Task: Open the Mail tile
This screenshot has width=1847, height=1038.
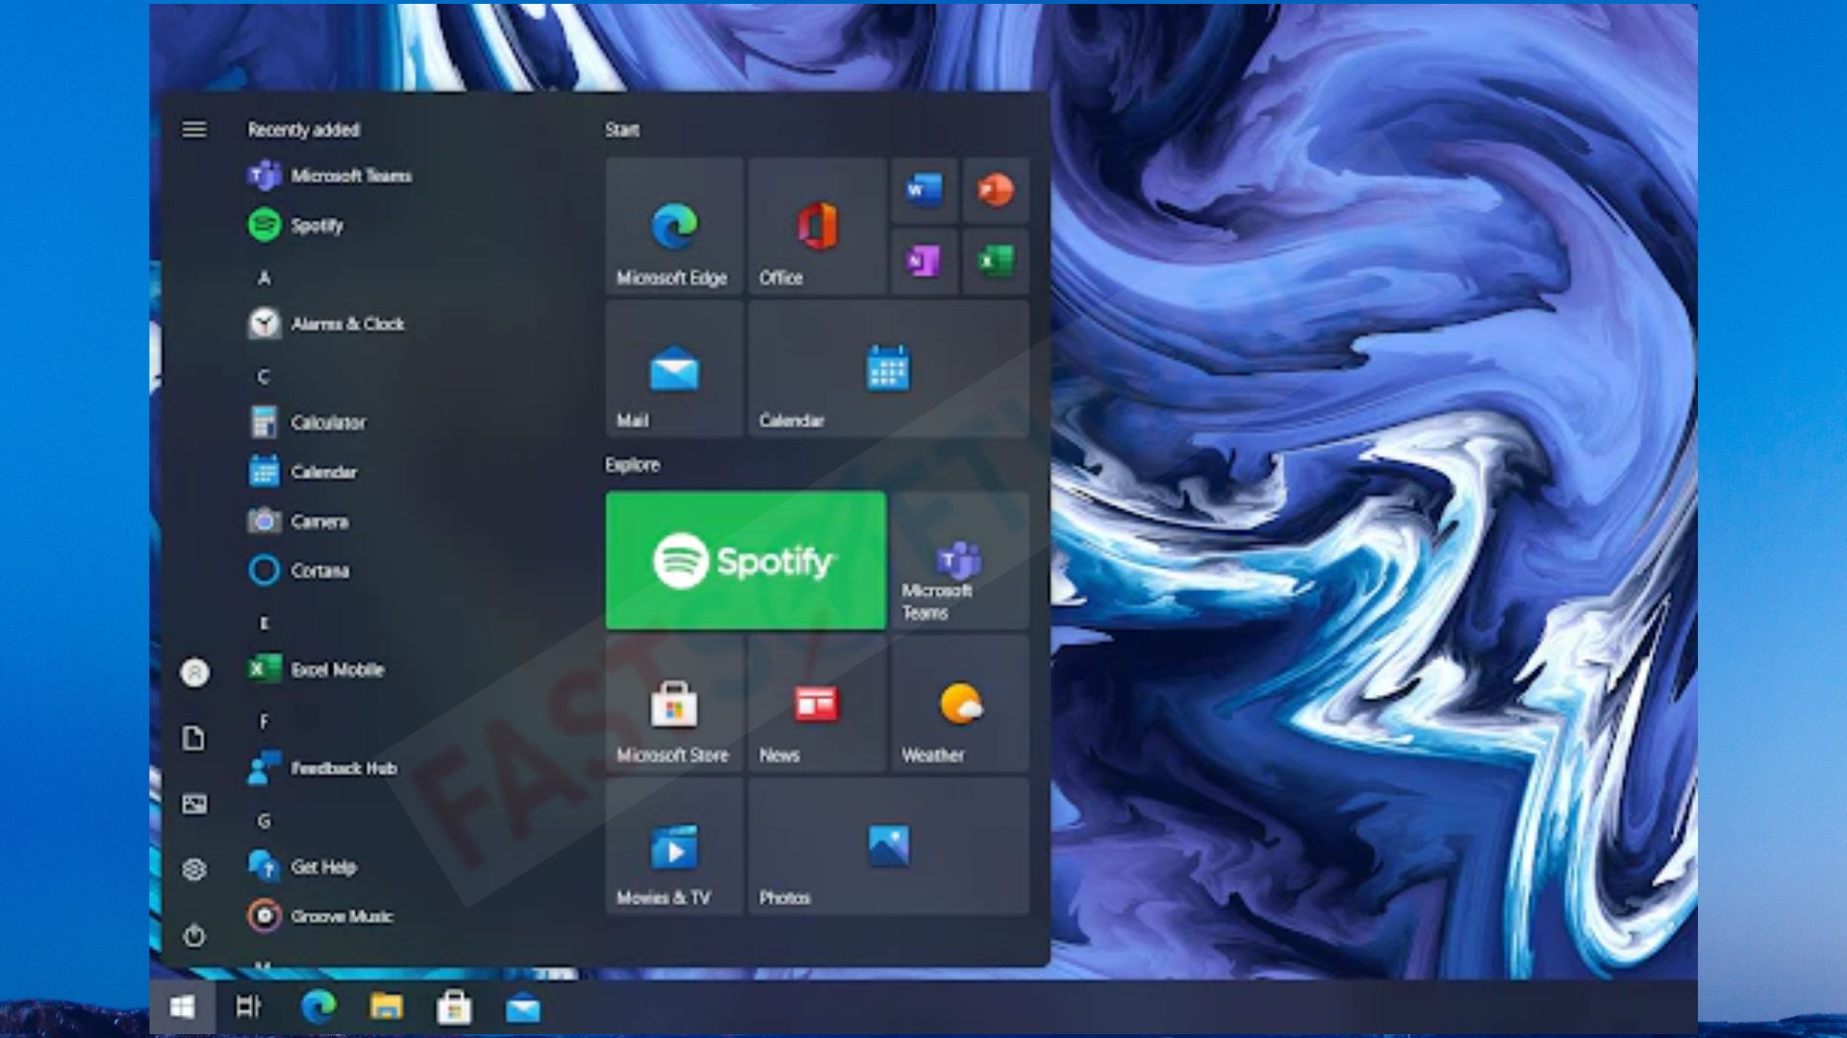Action: click(x=674, y=369)
